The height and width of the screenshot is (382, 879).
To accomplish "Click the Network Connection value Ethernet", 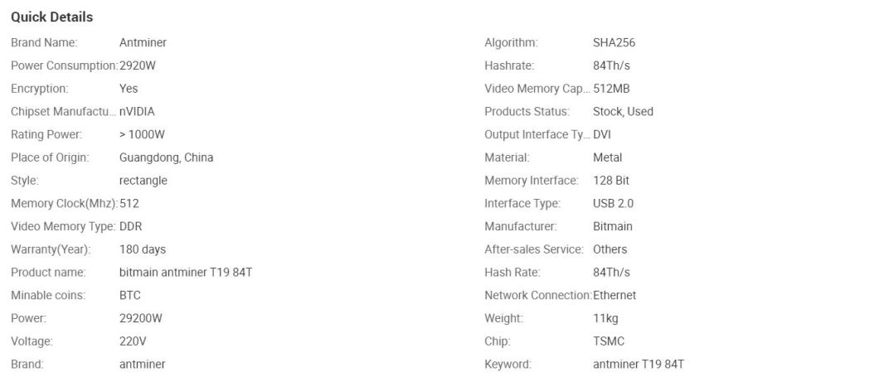I will point(614,295).
